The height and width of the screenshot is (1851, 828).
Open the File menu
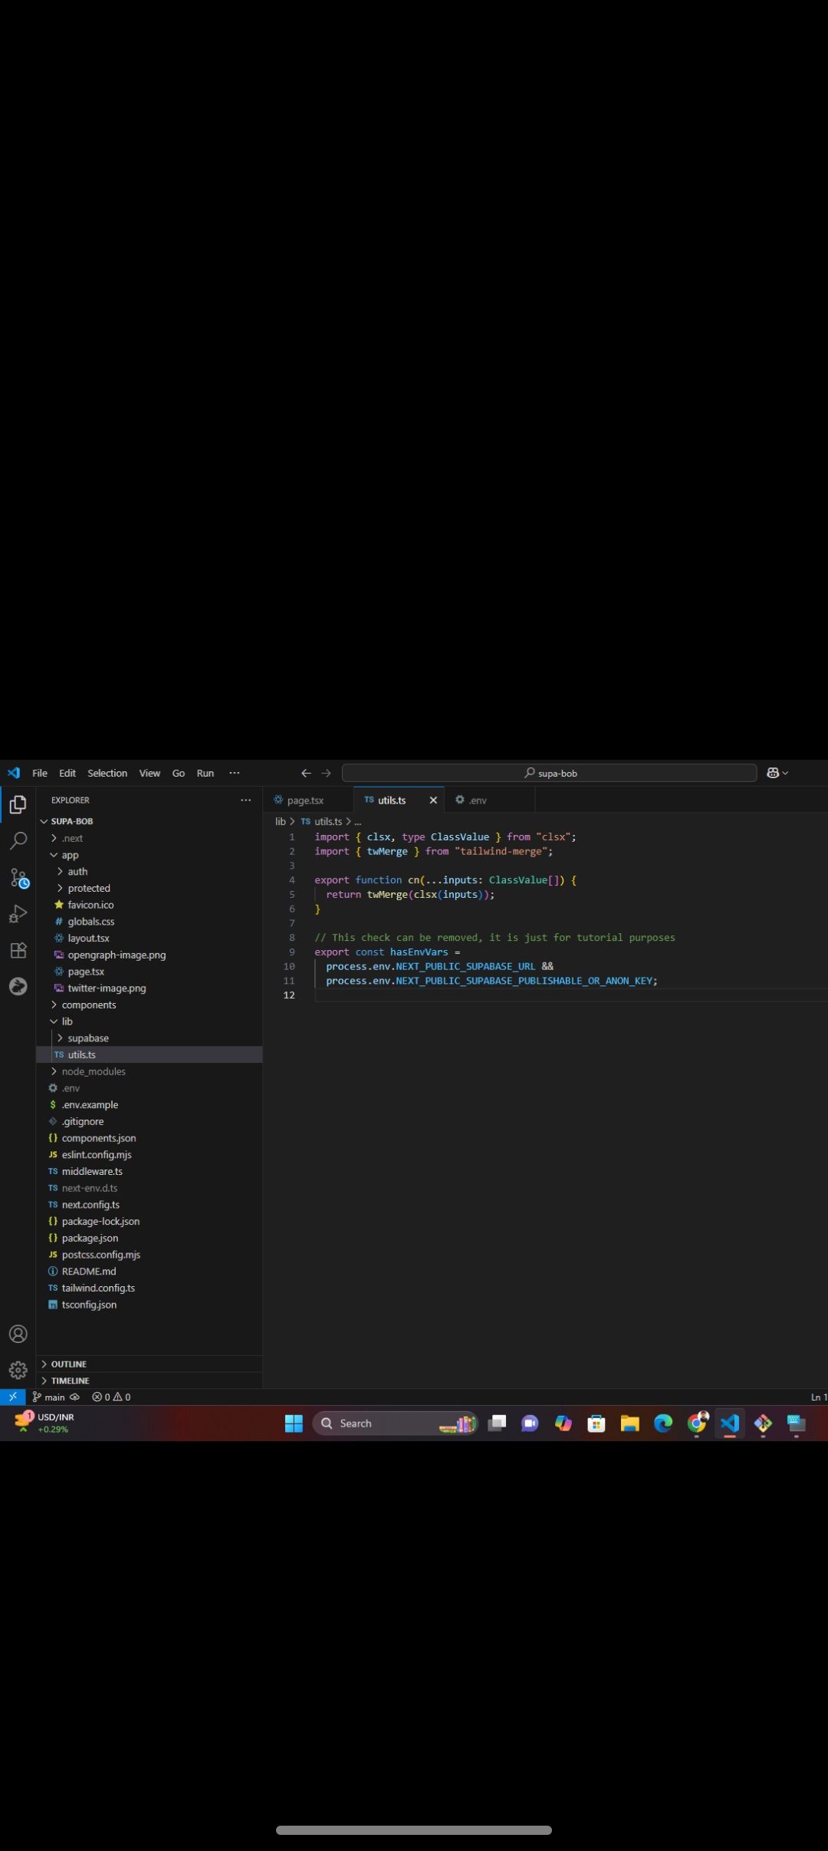[40, 773]
